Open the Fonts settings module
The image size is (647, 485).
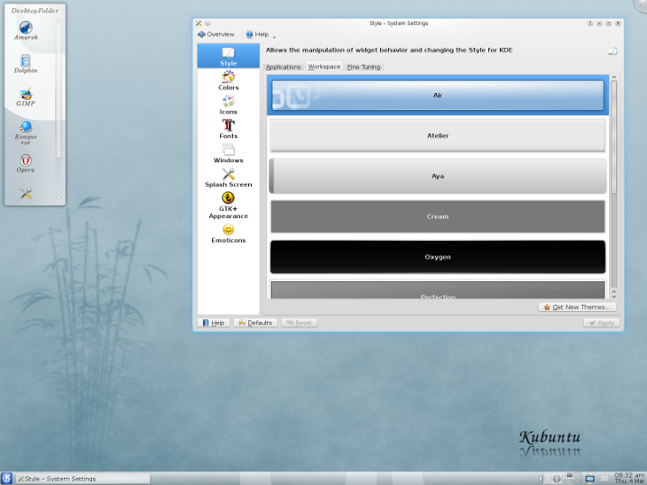pos(228,129)
